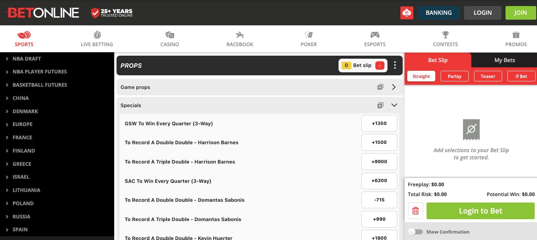Click the green JOIN button
This screenshot has height=240, width=537.
click(x=520, y=13)
